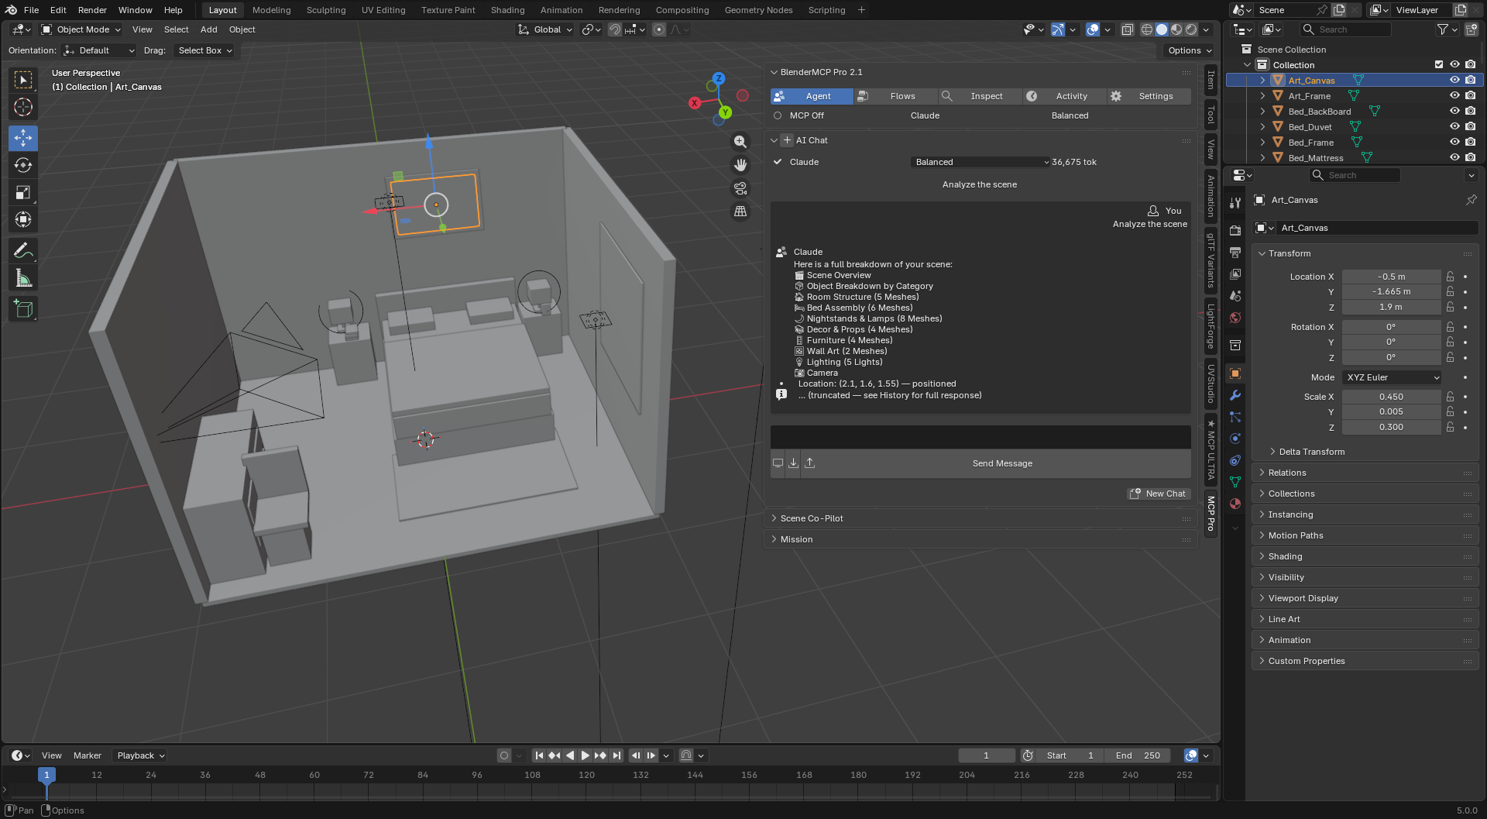Select the Rotate tool in the toolbar
1487x819 pixels.
[x=23, y=165]
